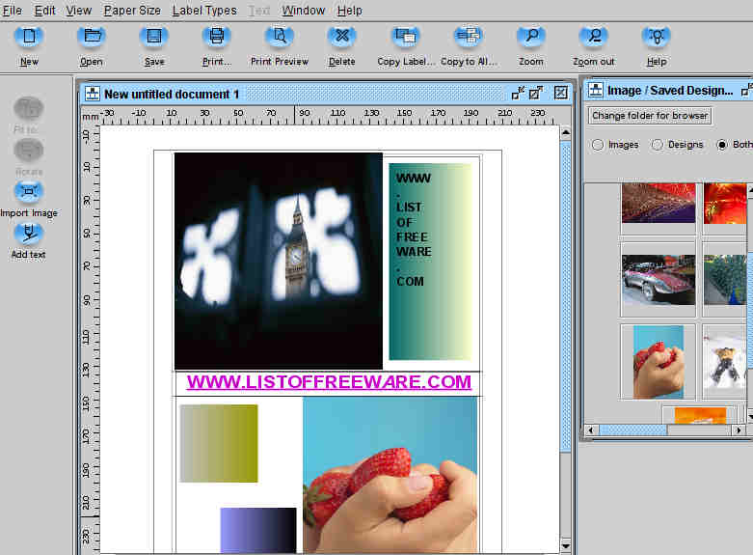Click the Zoom in toolbar icon
Viewport: 753px width, 555px height.
530,38
